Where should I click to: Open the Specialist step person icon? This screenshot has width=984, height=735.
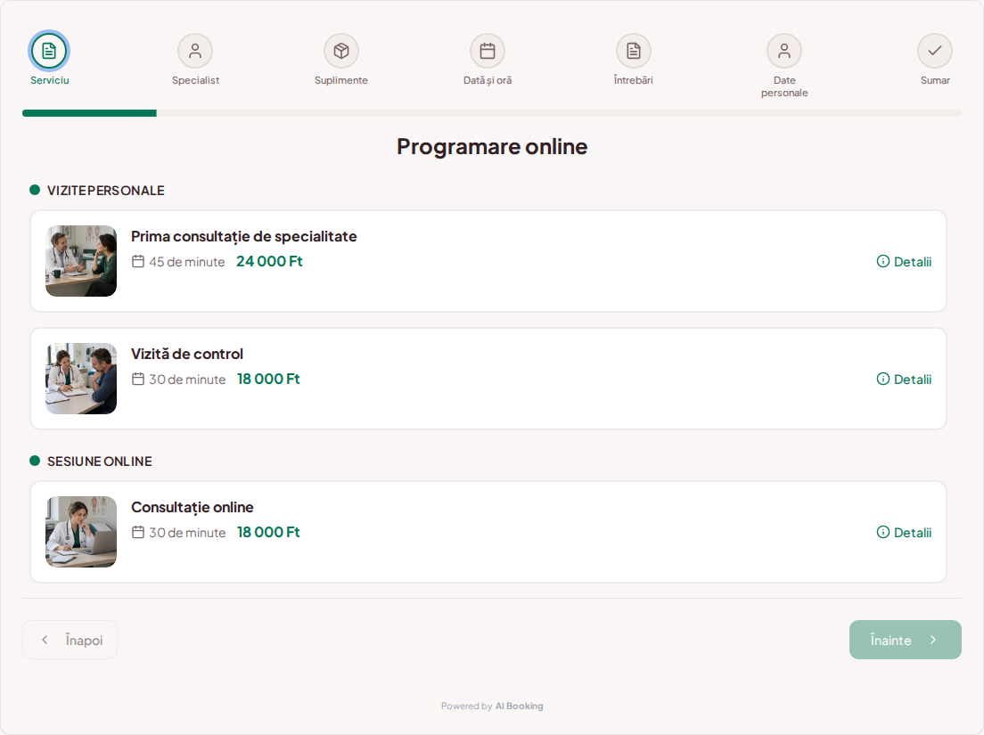click(x=195, y=51)
